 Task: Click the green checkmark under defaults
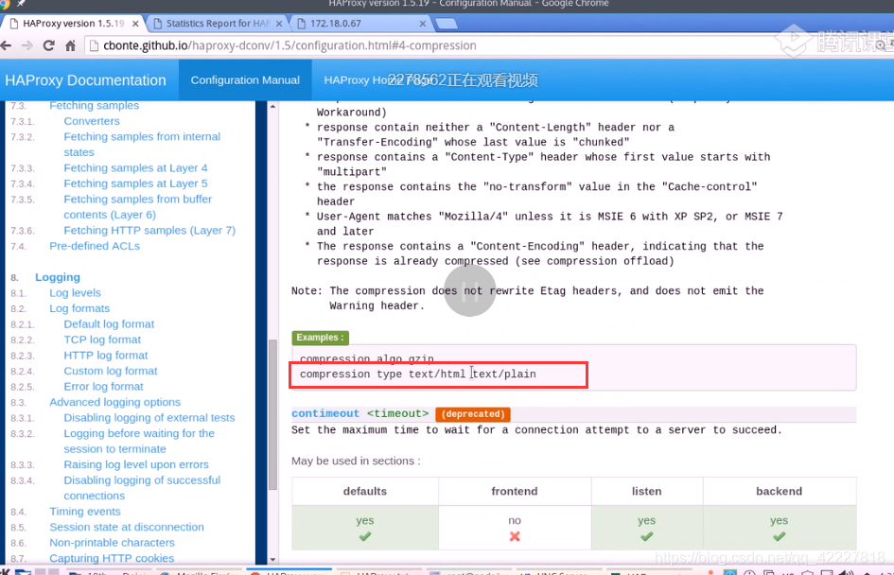click(365, 536)
